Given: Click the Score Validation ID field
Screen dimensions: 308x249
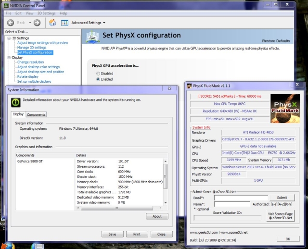Looking at the screenshot, I should point(228,218).
